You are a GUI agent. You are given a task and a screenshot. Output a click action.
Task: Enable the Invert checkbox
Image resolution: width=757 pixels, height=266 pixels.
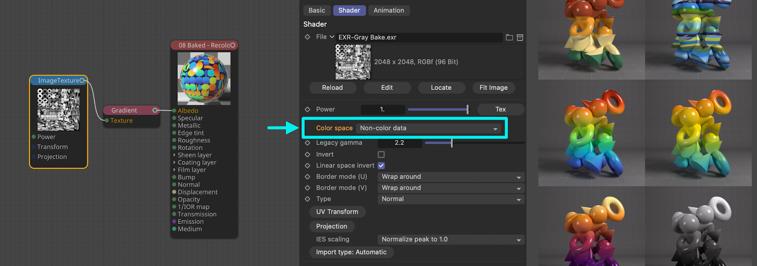coord(381,154)
